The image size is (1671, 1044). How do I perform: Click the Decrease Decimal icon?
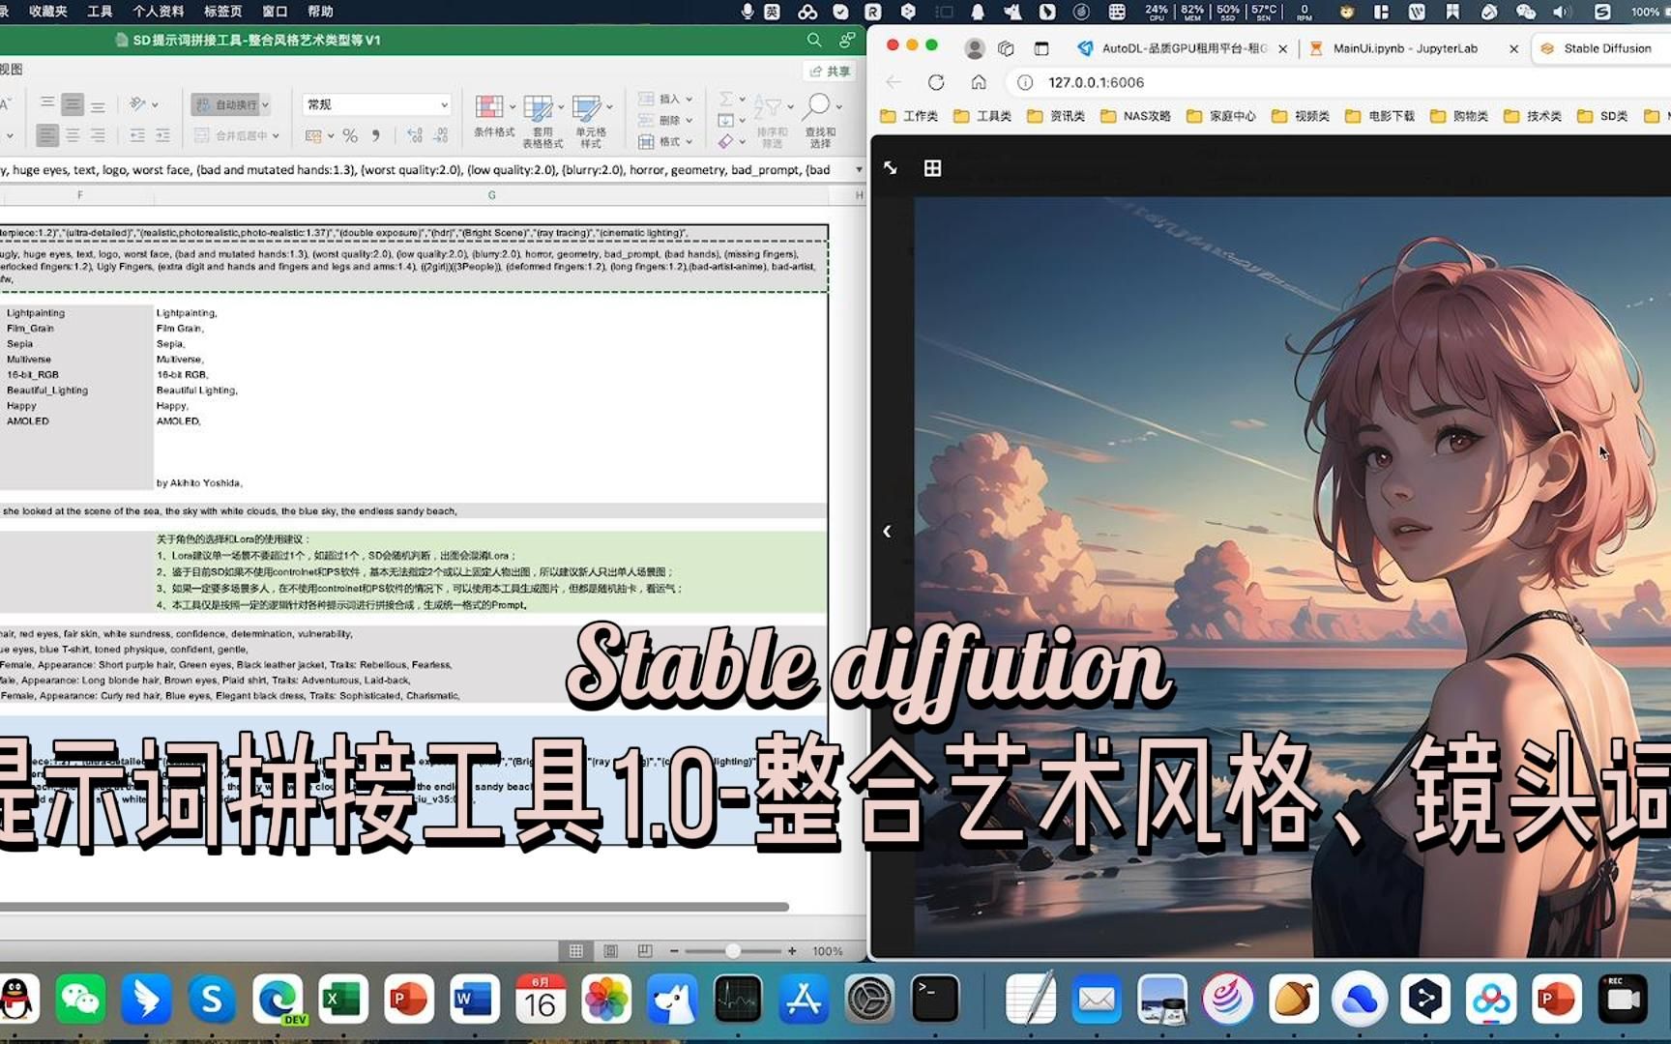coord(441,135)
